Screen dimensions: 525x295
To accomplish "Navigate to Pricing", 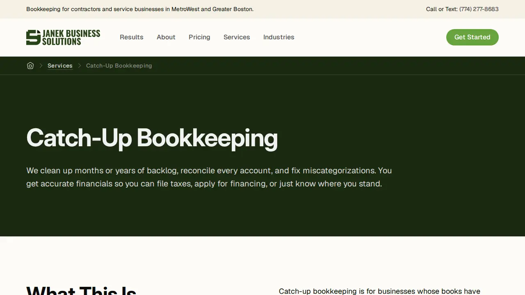I will pos(199,37).
